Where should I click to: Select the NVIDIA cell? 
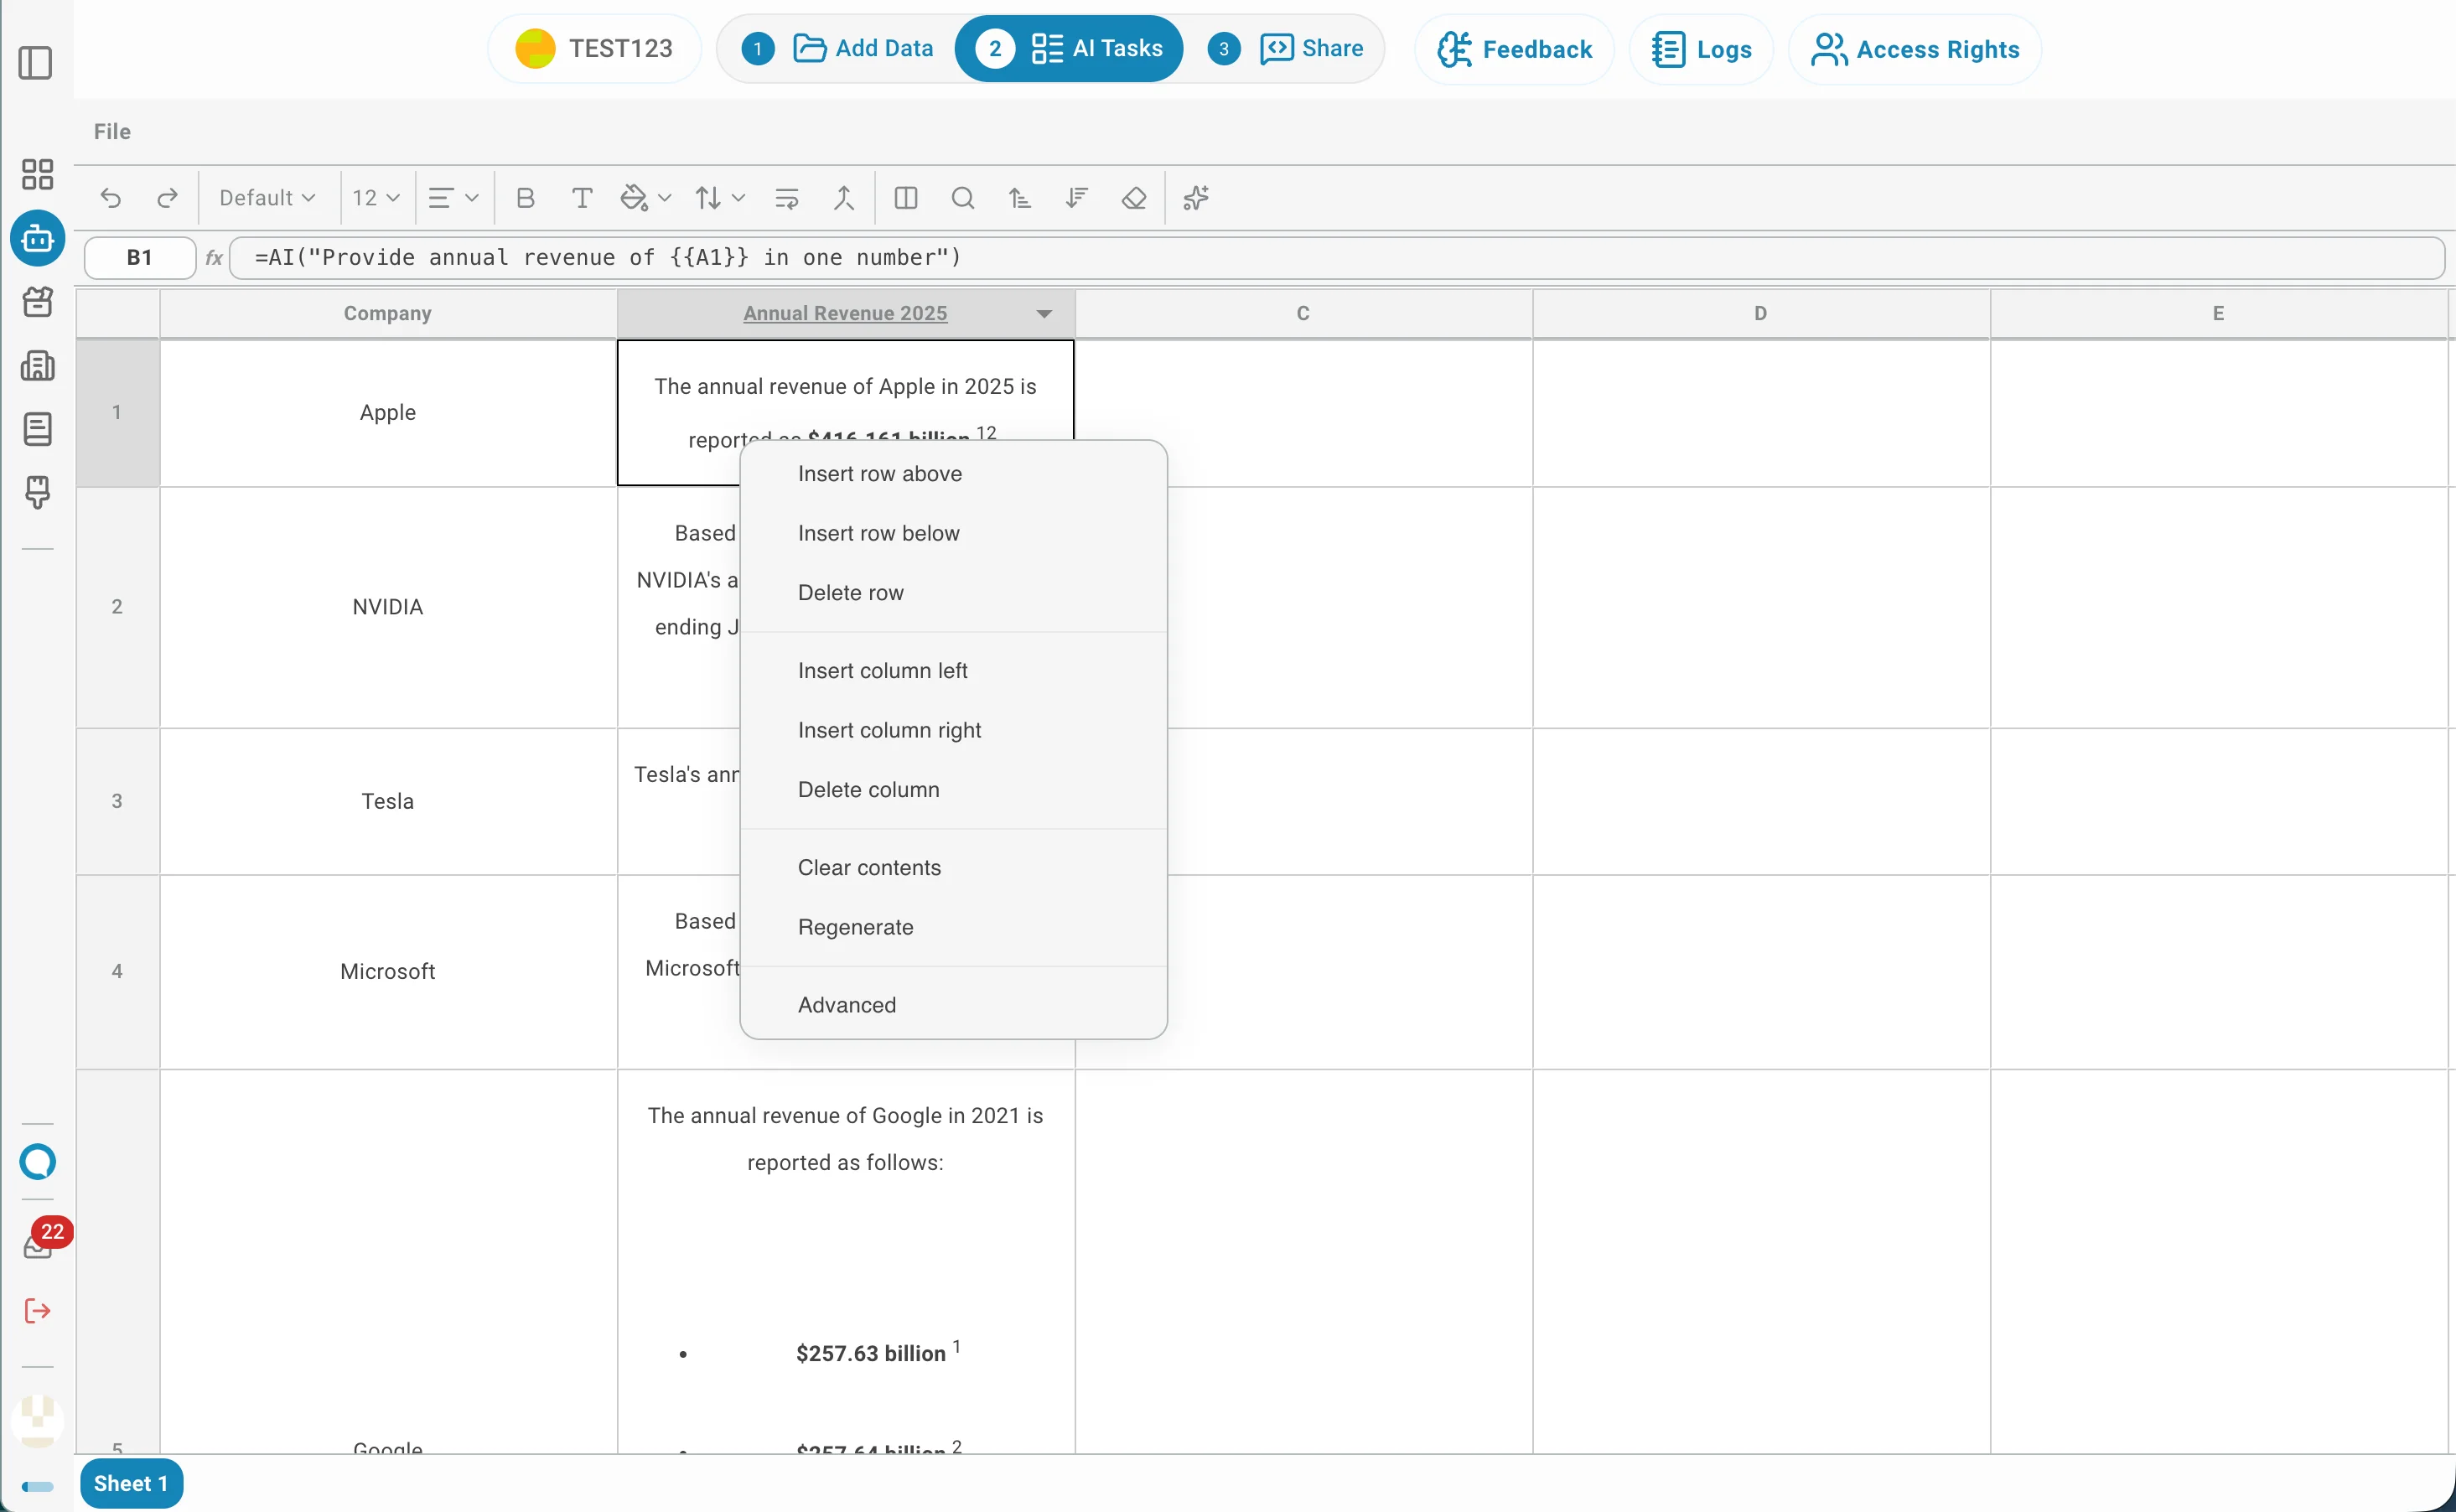tap(388, 607)
